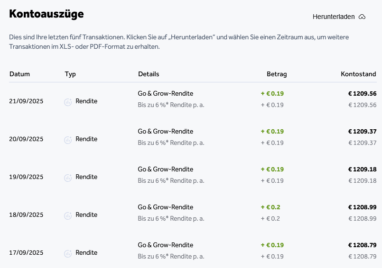The image size is (382, 268).
Task: Select the Rendite icon in the 17/09/2025 row
Action: (68, 253)
